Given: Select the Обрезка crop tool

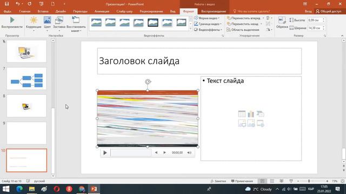Looking at the screenshot, I should [x=282, y=23].
